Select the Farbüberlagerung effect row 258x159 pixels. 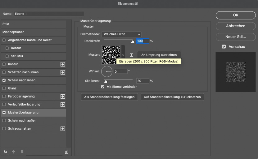[x=34, y=97]
